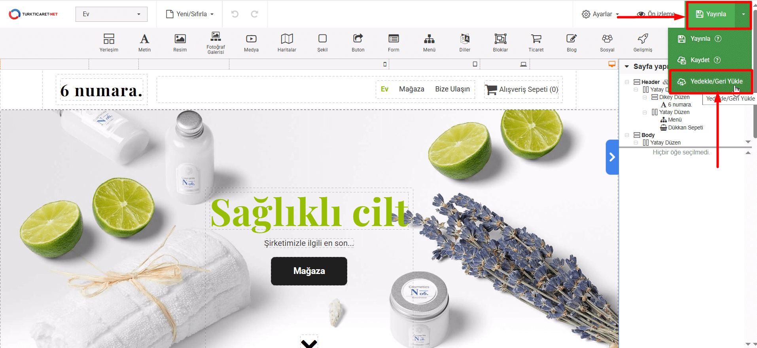Click the black Mağaza button
757x348 pixels.
(x=309, y=271)
